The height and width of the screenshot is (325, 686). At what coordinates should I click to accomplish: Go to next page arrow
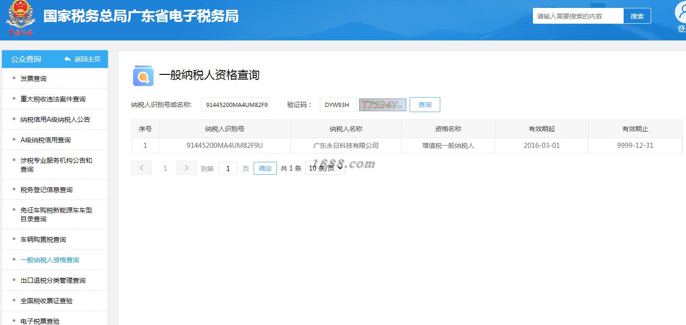coord(186,168)
